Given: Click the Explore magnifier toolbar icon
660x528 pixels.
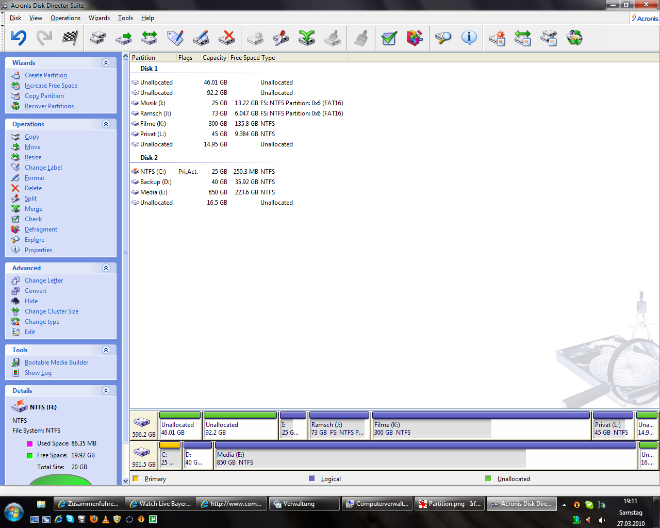Looking at the screenshot, I should [443, 38].
